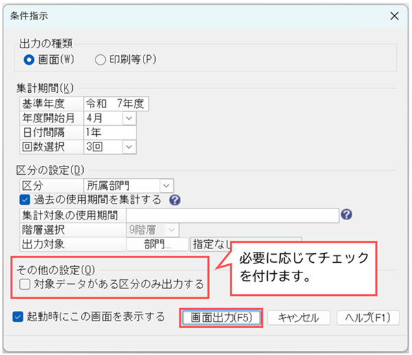This screenshot has width=412, height=355.
Task: Click the 出力の種類 group label
Action: (x=46, y=44)
